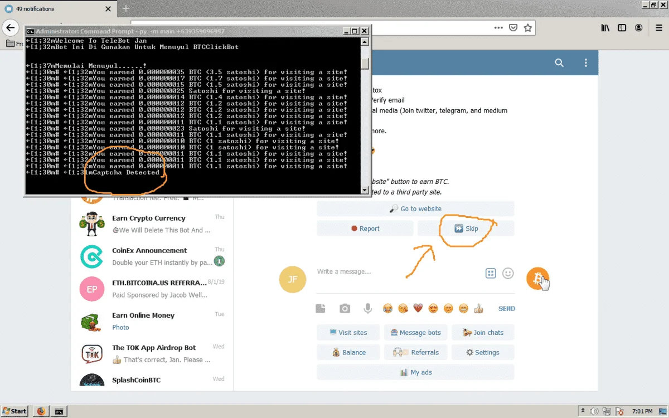Insert the heart-eyes emoji
Viewport: 669px width, 418px height.
pos(433,308)
